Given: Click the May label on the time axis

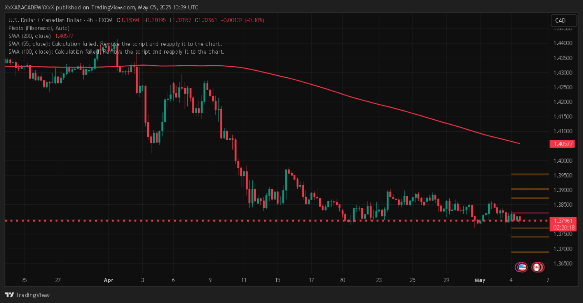Looking at the screenshot, I should pos(479,280).
